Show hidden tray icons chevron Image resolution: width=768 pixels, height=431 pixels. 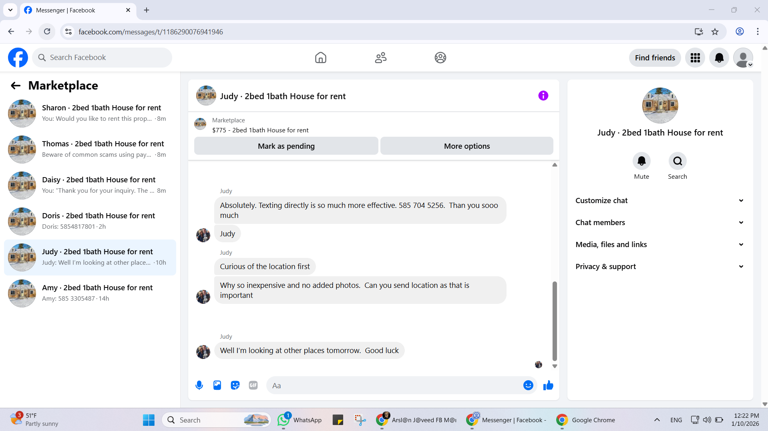click(657, 420)
